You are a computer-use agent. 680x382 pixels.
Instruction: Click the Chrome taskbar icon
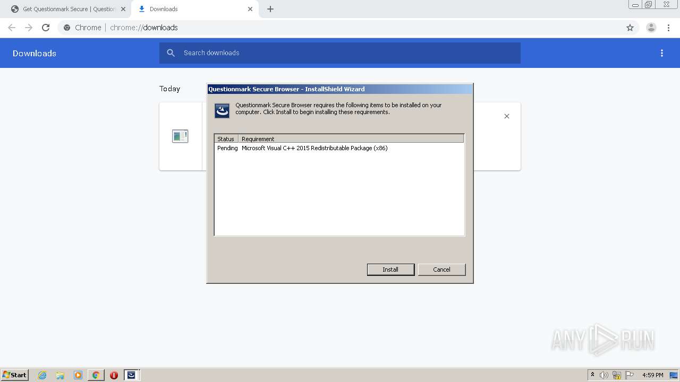point(96,375)
